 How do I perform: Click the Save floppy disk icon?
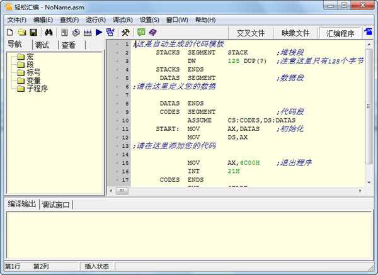[33, 32]
